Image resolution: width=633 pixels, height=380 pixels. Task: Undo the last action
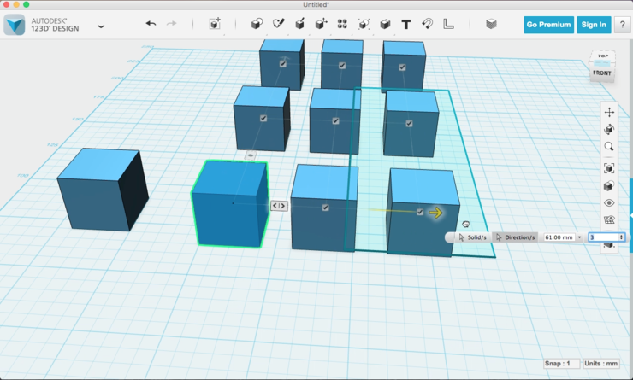151,24
